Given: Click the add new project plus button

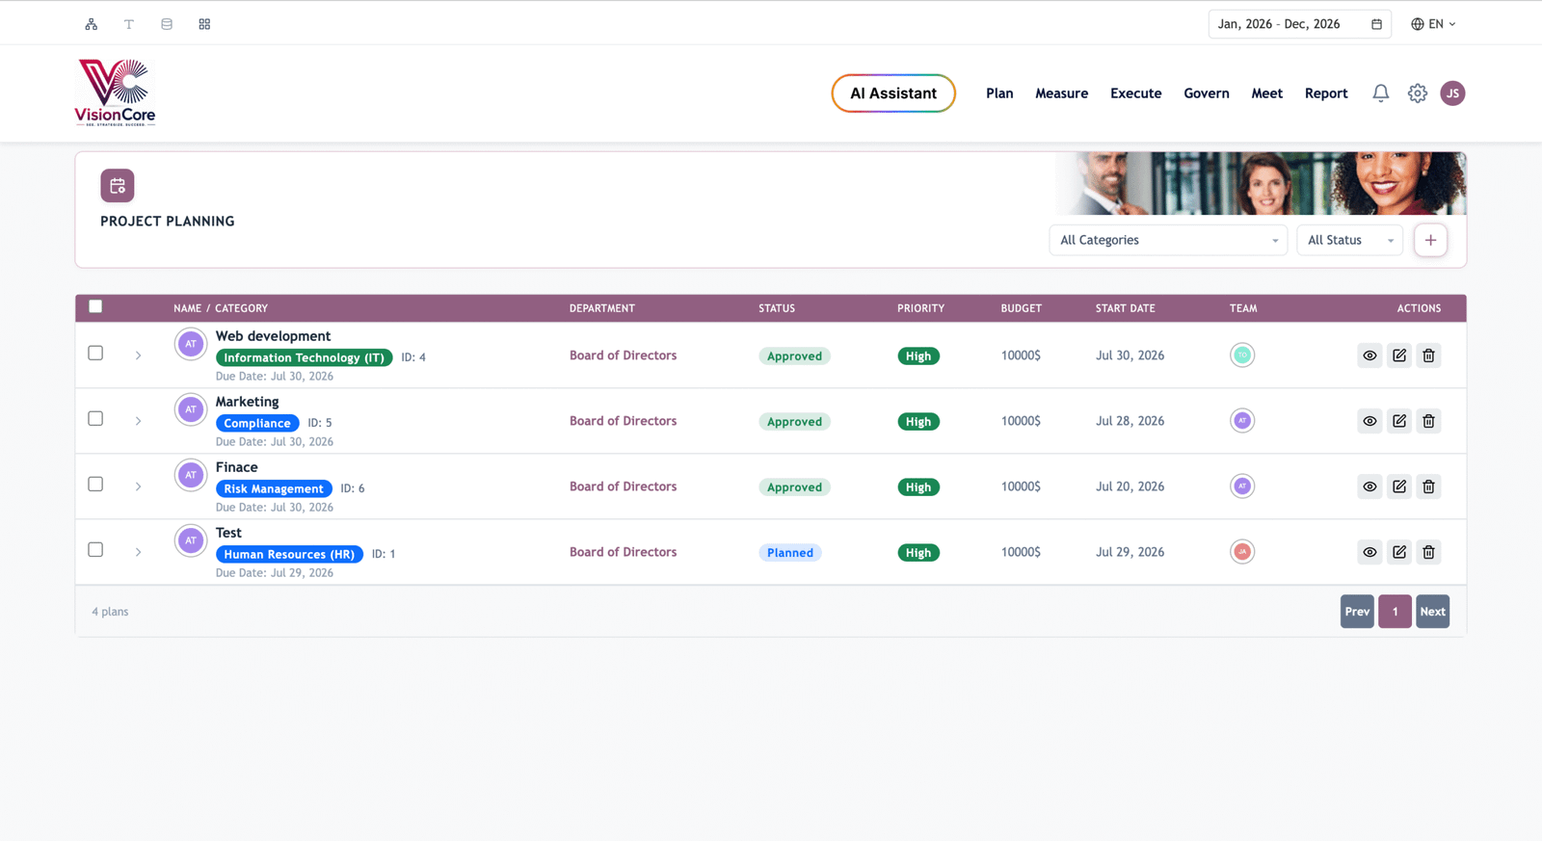Looking at the screenshot, I should click(x=1431, y=240).
